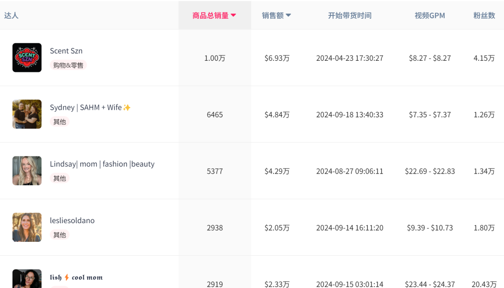This screenshot has height=288, width=504.
Task: Open lesliesoldano avatar image
Action: (x=27, y=227)
